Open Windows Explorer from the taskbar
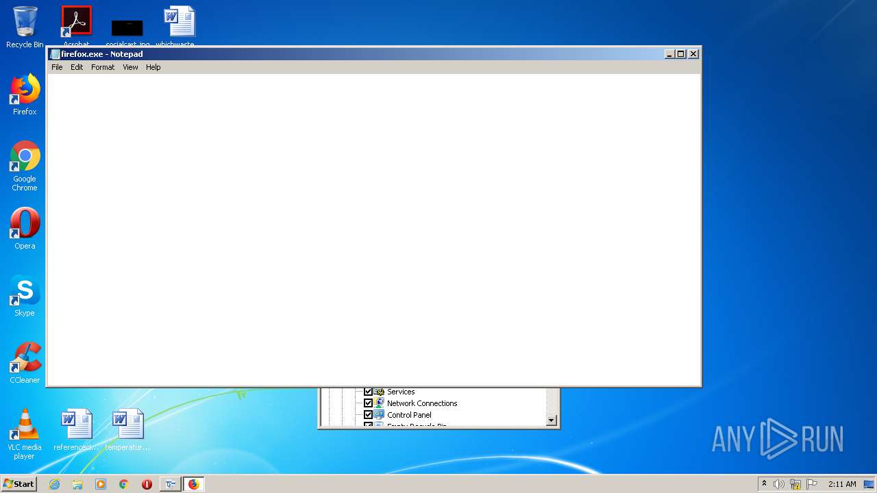Screen dimensions: 877x493 [x=77, y=484]
